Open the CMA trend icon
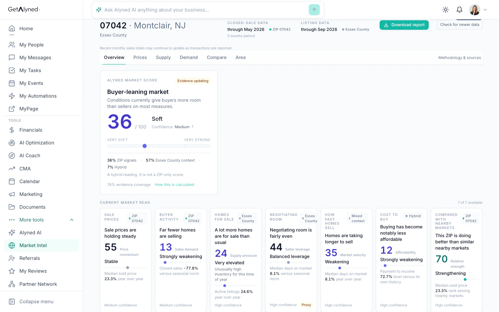Image resolution: width=499 pixels, height=312 pixels. (12, 168)
